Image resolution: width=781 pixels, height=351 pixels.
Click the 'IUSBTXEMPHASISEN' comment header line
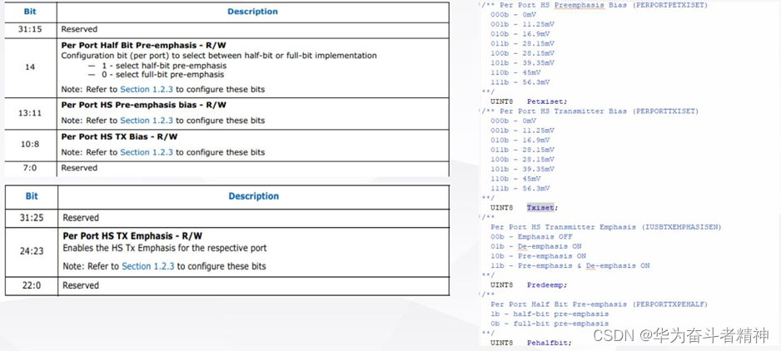click(x=605, y=227)
